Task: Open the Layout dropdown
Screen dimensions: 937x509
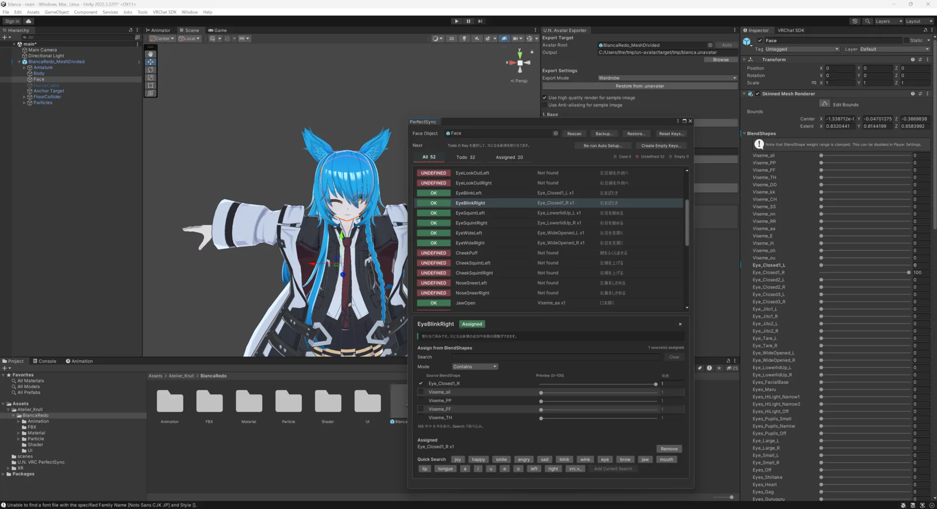Action: click(919, 21)
